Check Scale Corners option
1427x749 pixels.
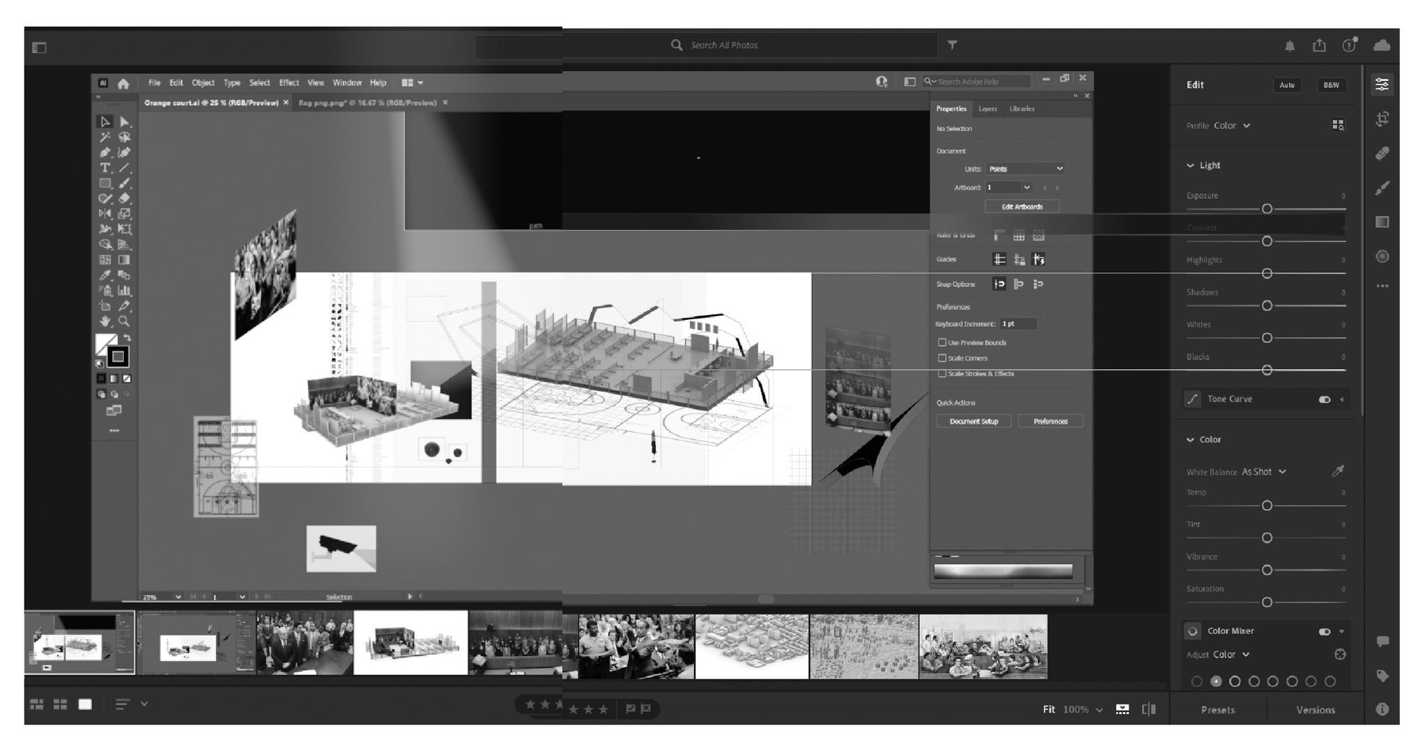coord(942,357)
